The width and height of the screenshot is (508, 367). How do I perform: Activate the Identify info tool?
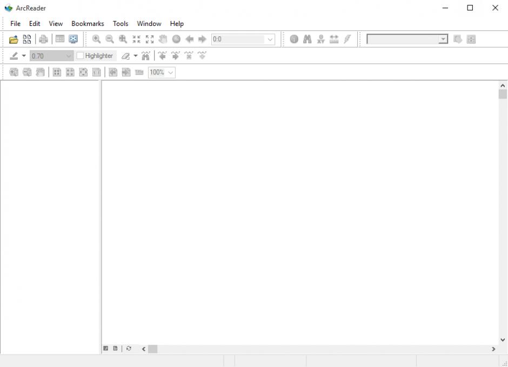294,39
